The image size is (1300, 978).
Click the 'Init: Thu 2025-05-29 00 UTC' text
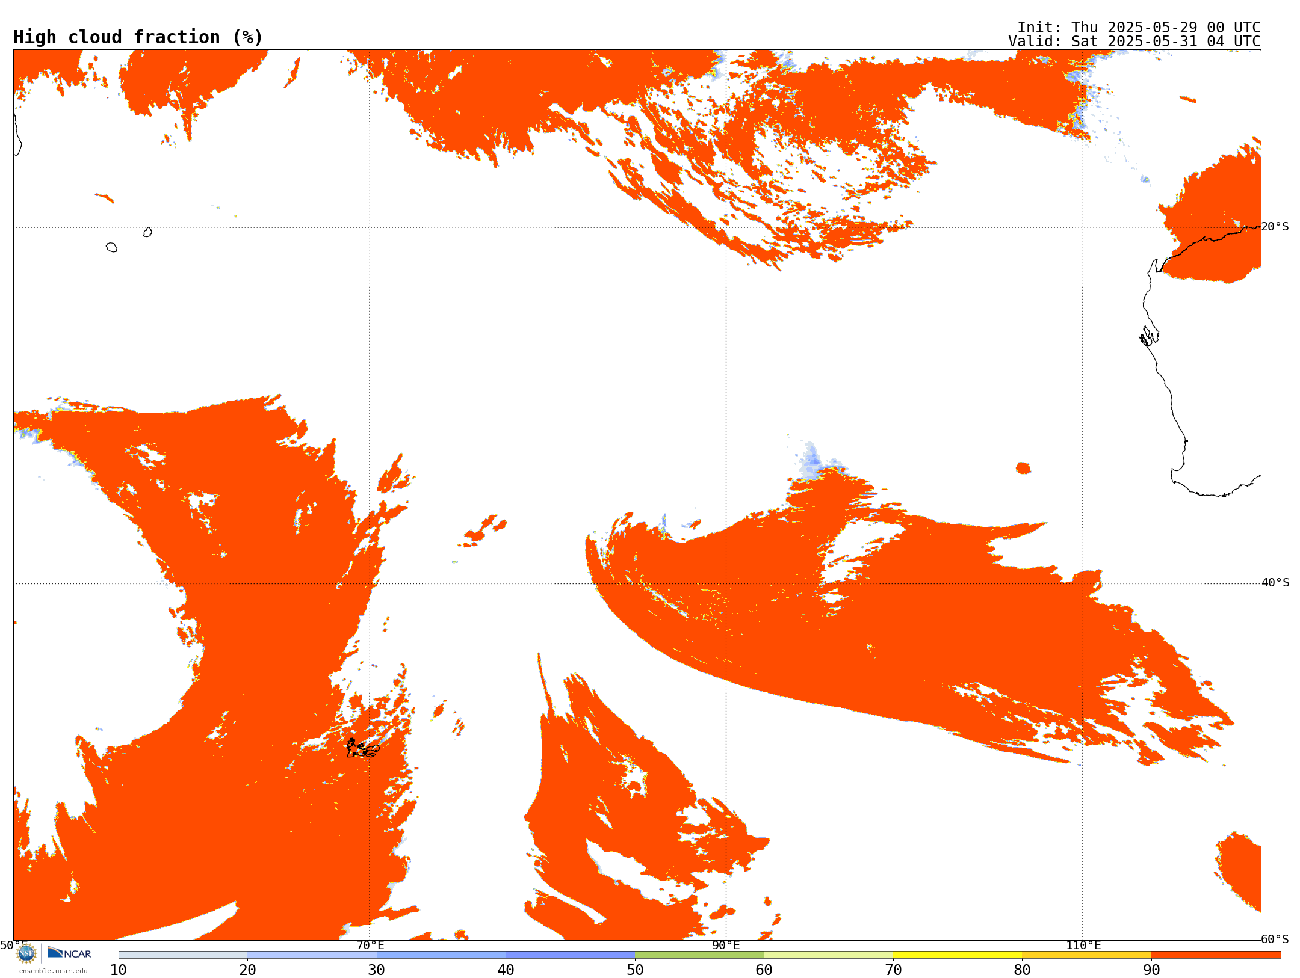[x=1139, y=28]
